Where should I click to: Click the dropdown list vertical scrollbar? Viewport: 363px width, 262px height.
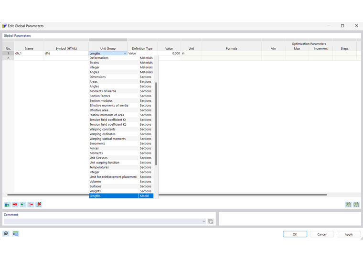point(156,124)
